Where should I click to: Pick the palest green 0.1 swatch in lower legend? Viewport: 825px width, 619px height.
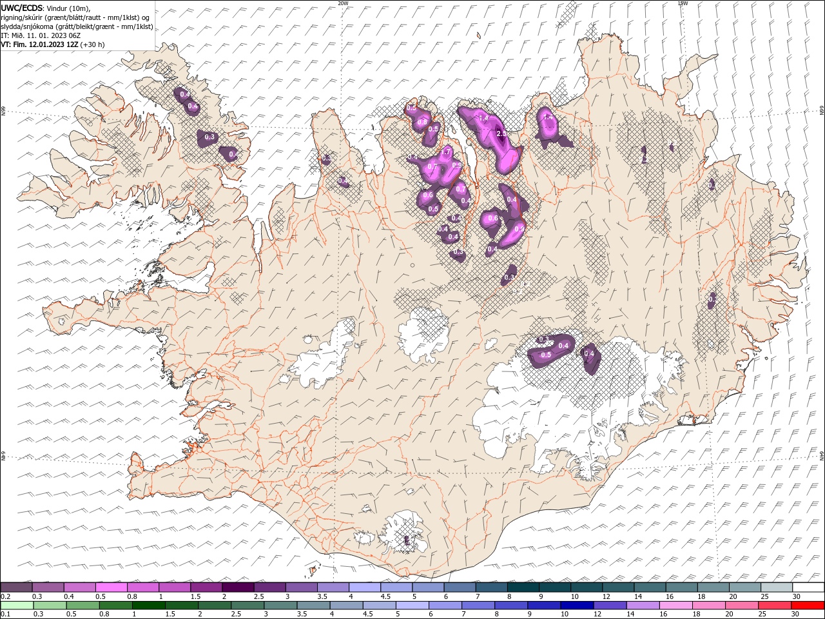pos(17,605)
